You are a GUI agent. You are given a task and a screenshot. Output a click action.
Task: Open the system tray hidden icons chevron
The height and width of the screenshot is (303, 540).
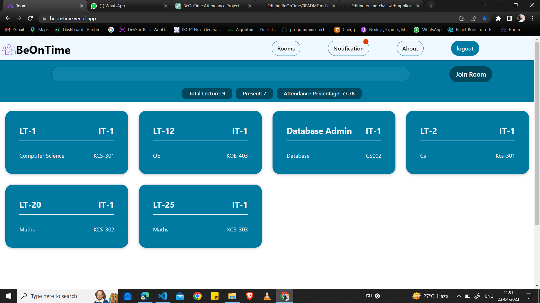[x=459, y=296]
